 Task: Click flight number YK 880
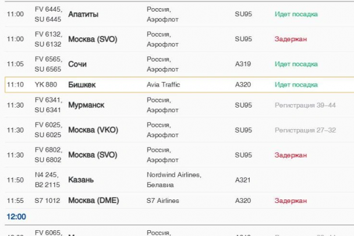[46, 85]
